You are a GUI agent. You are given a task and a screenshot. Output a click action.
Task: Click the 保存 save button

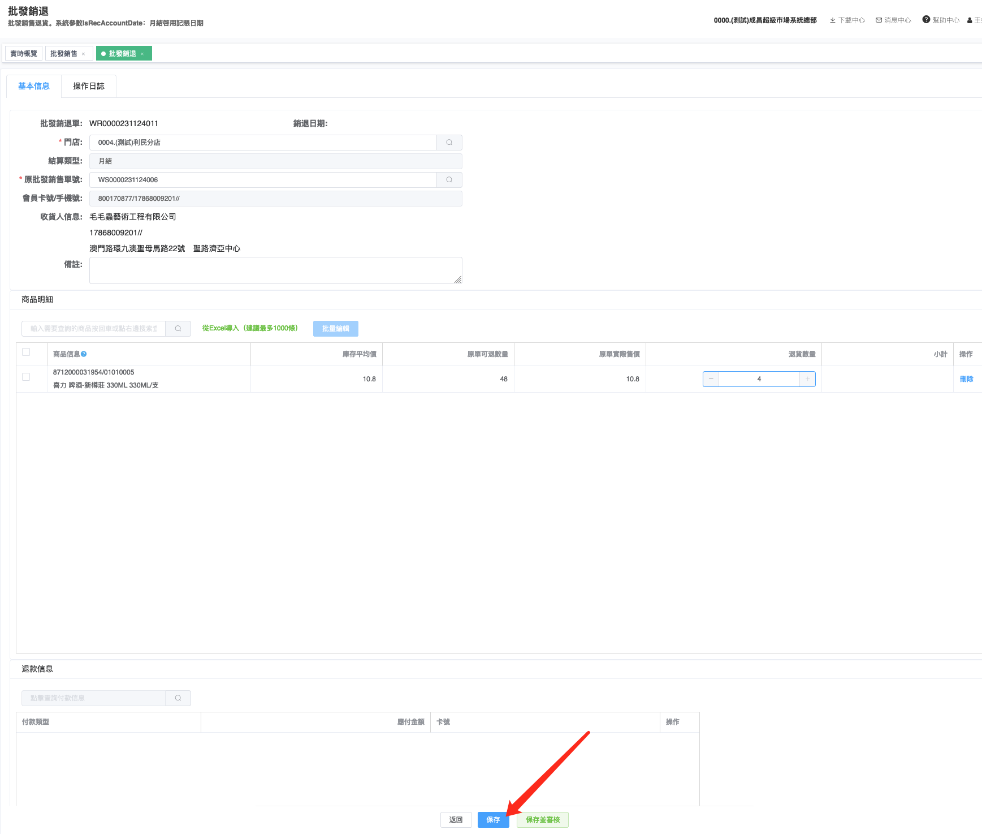pyautogui.click(x=493, y=820)
